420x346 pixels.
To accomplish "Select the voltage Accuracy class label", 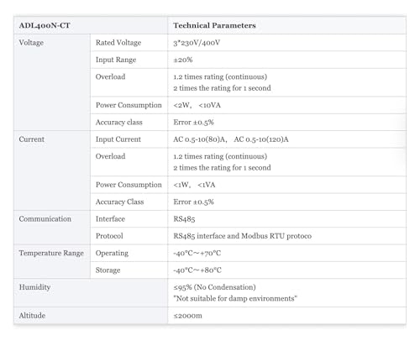I will 119,123.
